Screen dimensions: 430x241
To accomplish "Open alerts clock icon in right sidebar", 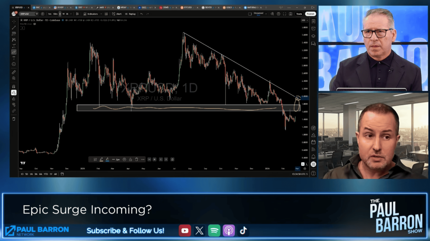I will point(313,29).
